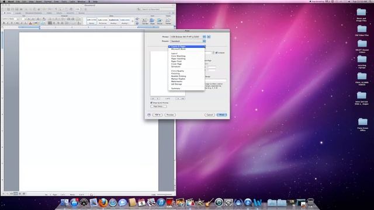Choose Color Matching in print menu

(186, 56)
